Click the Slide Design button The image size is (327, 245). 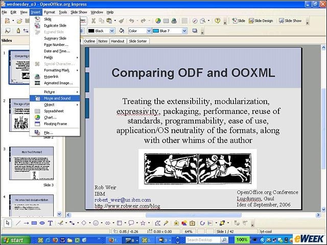[261, 20]
